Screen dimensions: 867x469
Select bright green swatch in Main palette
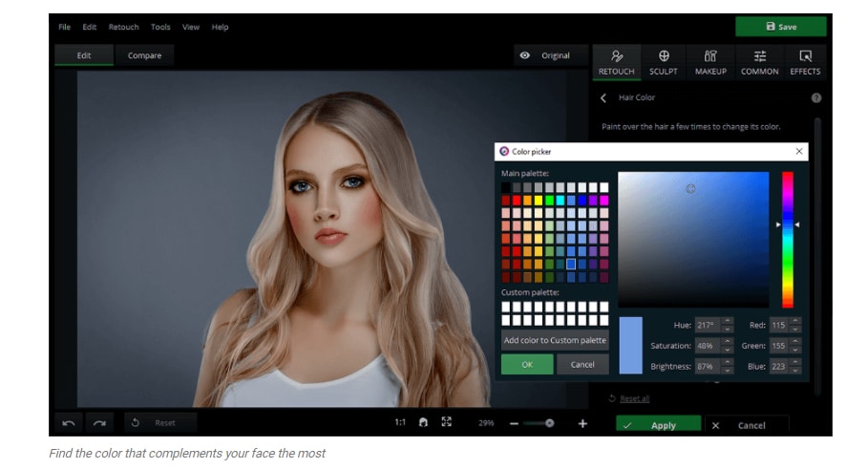550,201
